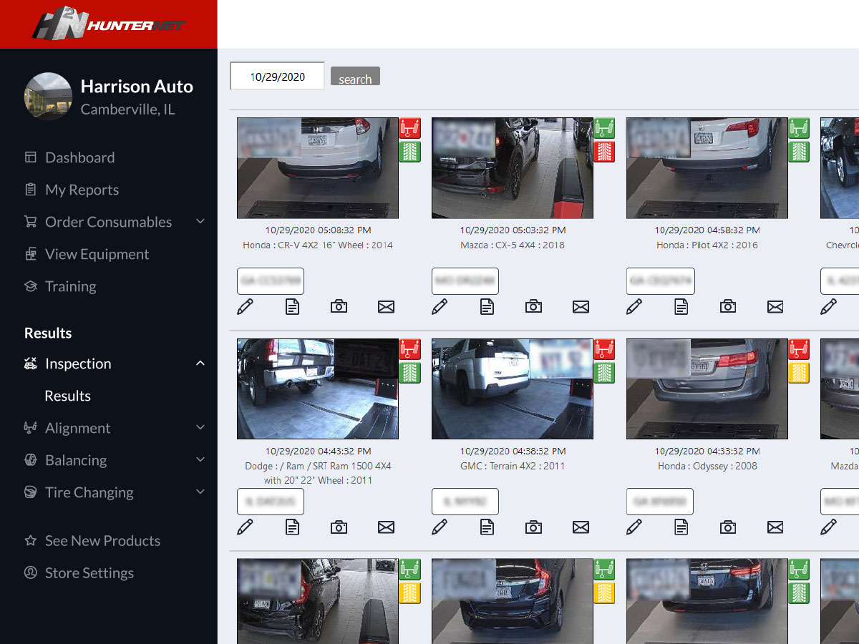This screenshot has width=859, height=644.
Task: Click the HunterNet logo in the header
Action: (107, 24)
